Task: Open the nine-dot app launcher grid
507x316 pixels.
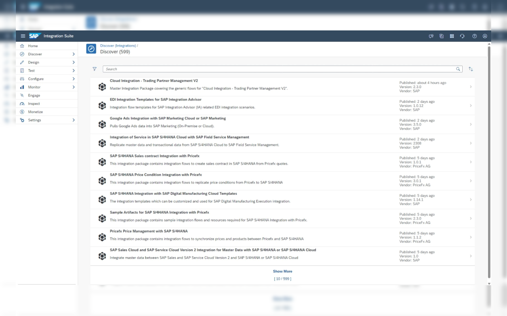Action: click(452, 36)
